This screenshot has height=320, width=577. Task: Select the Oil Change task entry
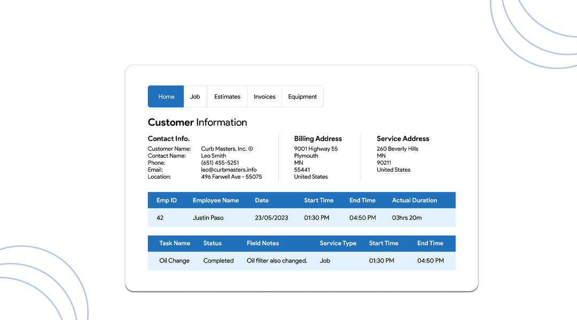(175, 260)
